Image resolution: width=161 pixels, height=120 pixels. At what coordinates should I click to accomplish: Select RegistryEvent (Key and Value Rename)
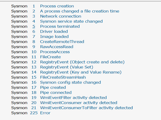pyautogui.click(x=81, y=72)
